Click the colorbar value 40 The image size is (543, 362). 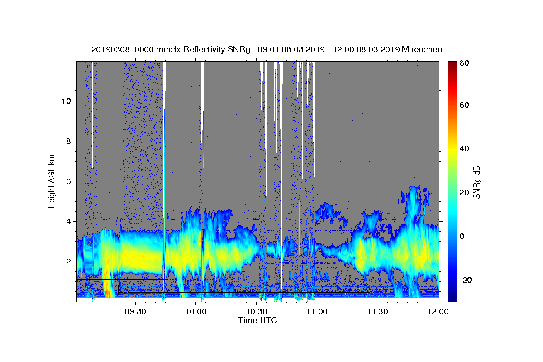click(464, 149)
